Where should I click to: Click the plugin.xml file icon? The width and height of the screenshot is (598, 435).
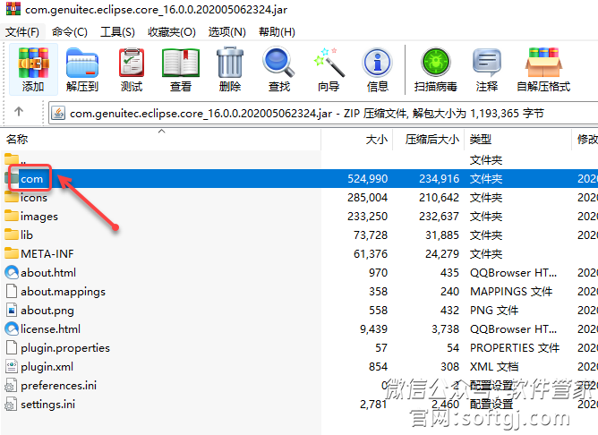point(12,366)
